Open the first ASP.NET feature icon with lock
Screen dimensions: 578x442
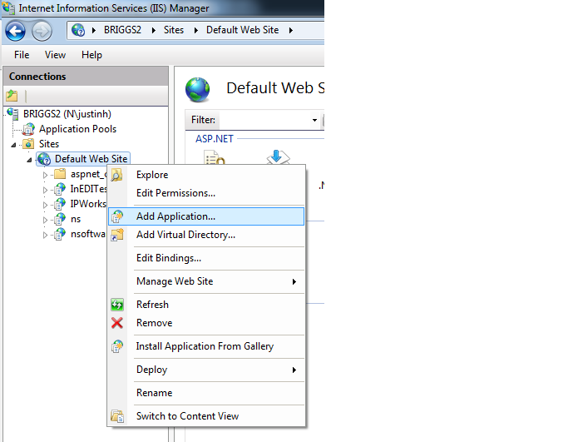pos(215,157)
